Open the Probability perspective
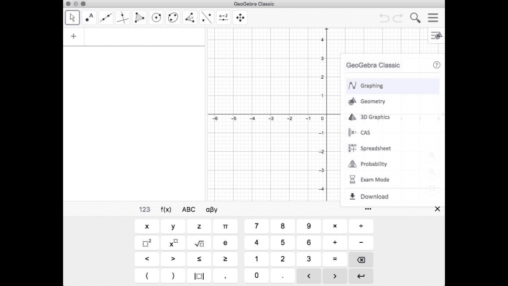This screenshot has height=286, width=508. (x=392, y=164)
